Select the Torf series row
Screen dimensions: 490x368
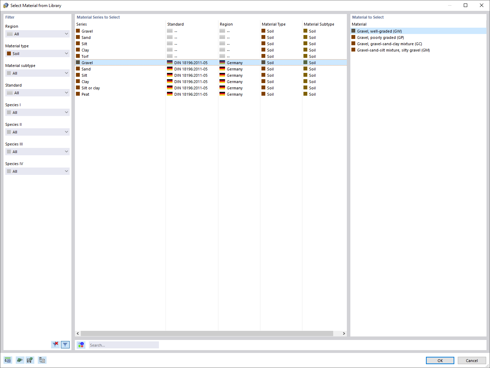(x=211, y=56)
